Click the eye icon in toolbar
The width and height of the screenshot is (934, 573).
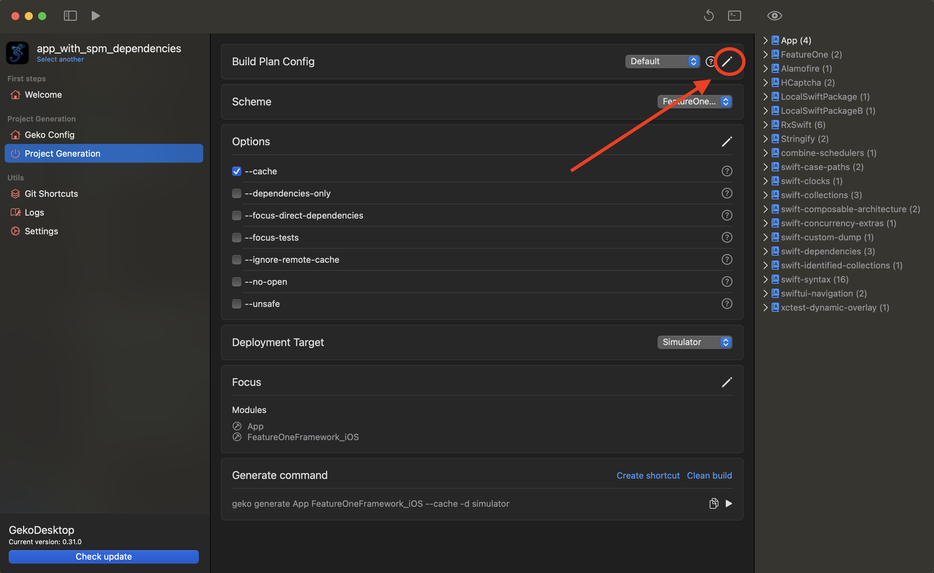(x=774, y=15)
